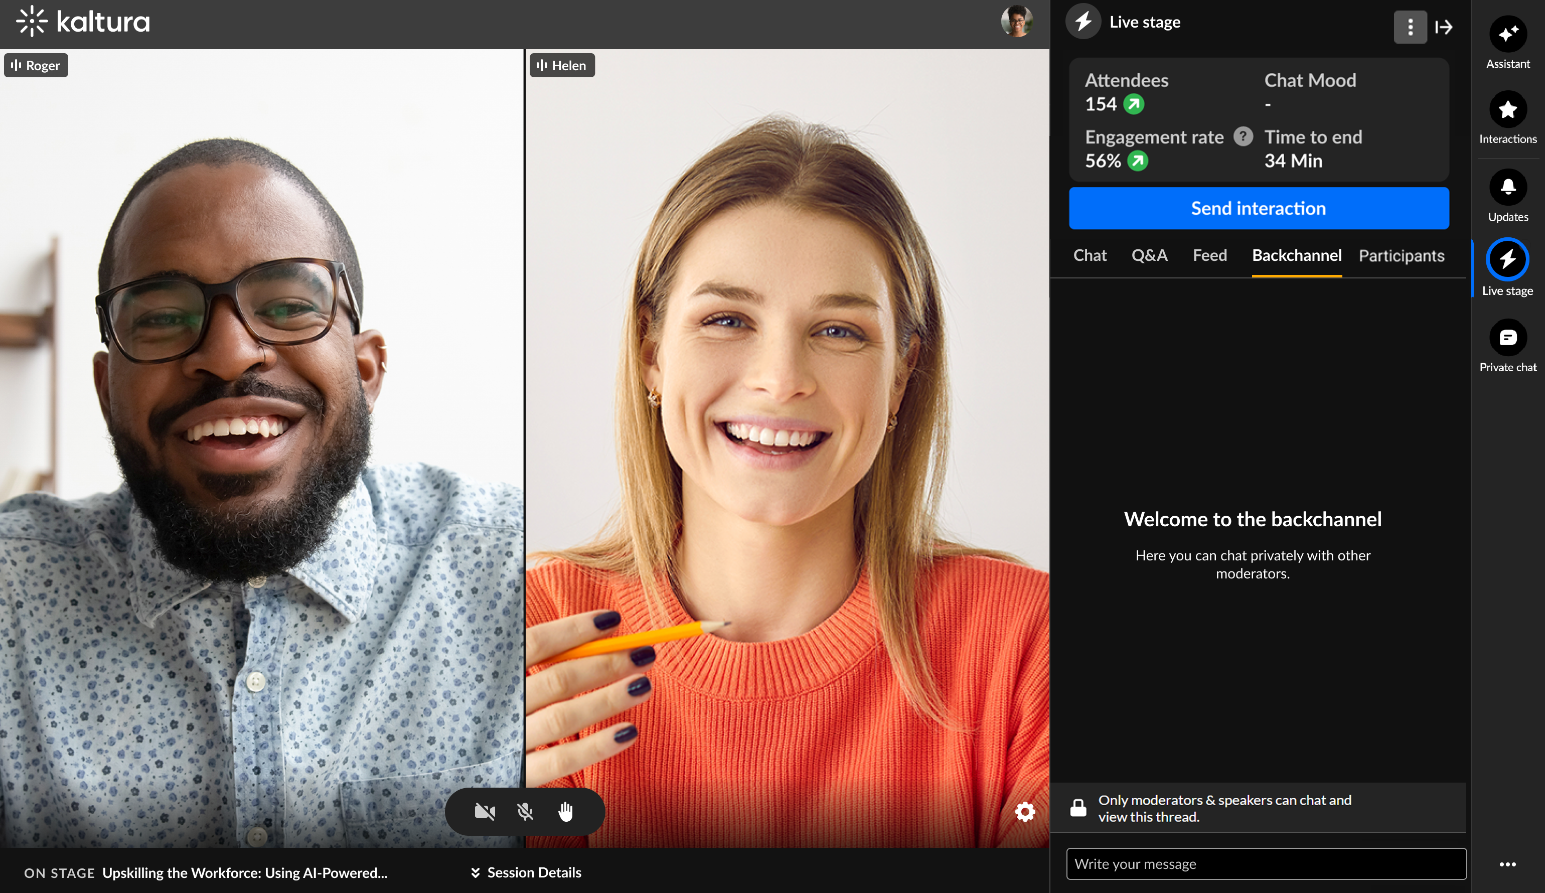
Task: Switch to the Q&A tab
Action: tap(1149, 255)
